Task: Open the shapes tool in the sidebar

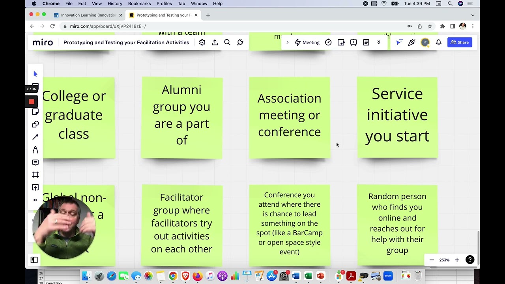Action: 35,124
